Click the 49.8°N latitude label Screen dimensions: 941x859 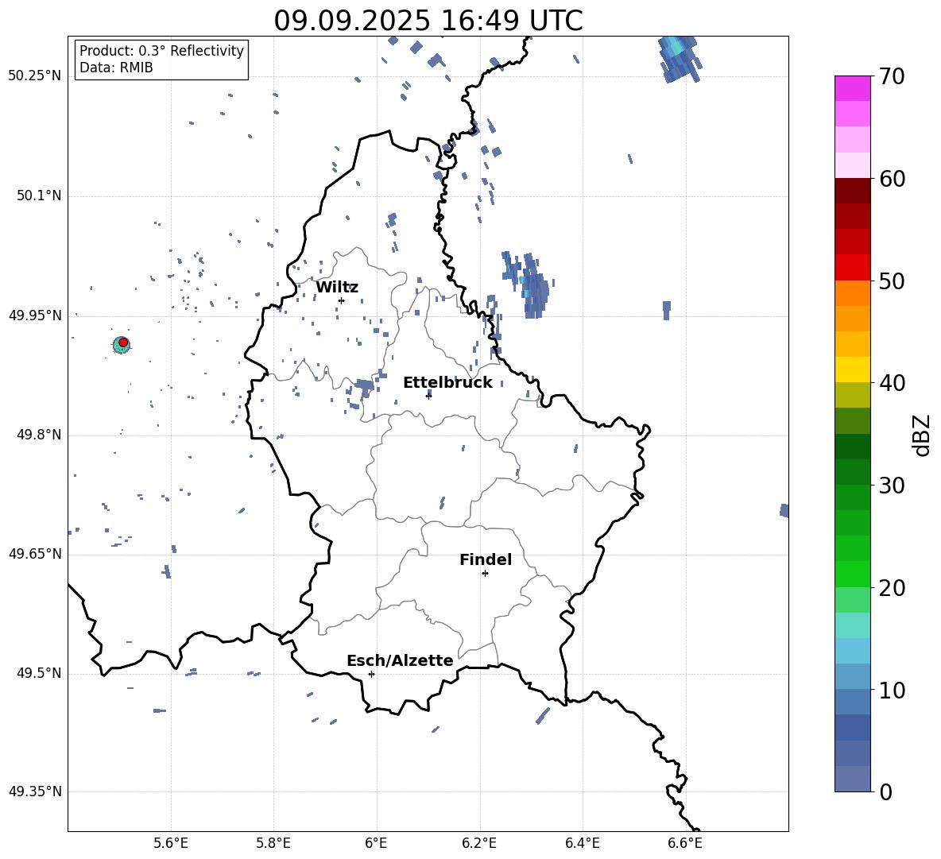39,435
